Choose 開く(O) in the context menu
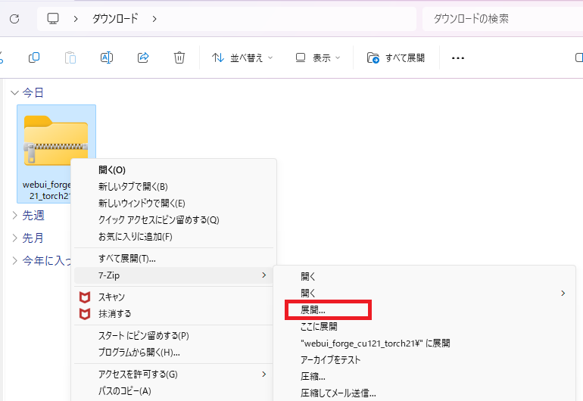583x401 pixels. [173, 169]
